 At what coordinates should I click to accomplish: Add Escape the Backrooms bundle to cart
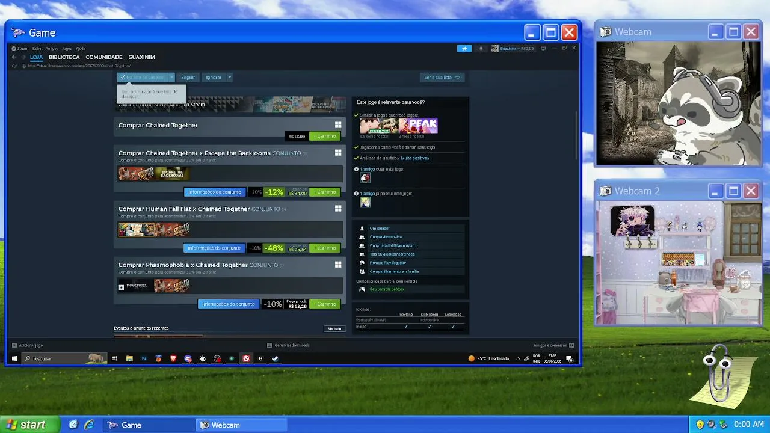coord(325,192)
